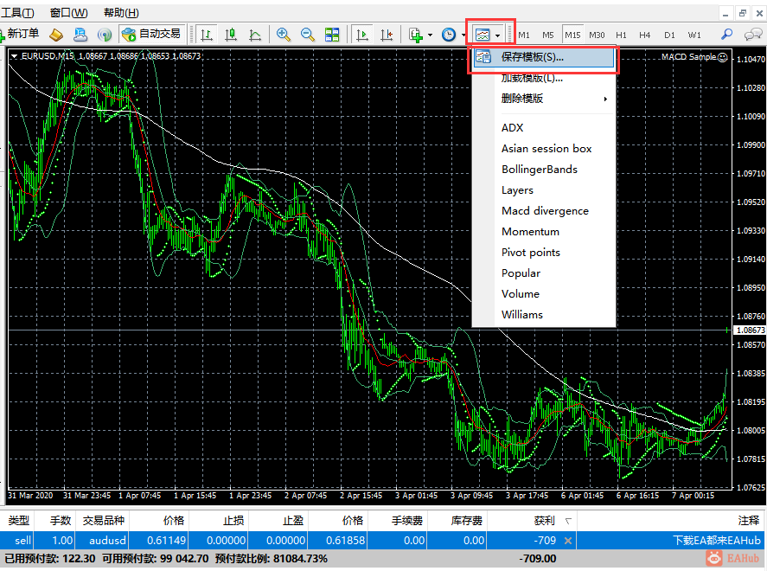Toggle the 自动交易 auto trading button
The image size is (767, 571).
pos(151,35)
